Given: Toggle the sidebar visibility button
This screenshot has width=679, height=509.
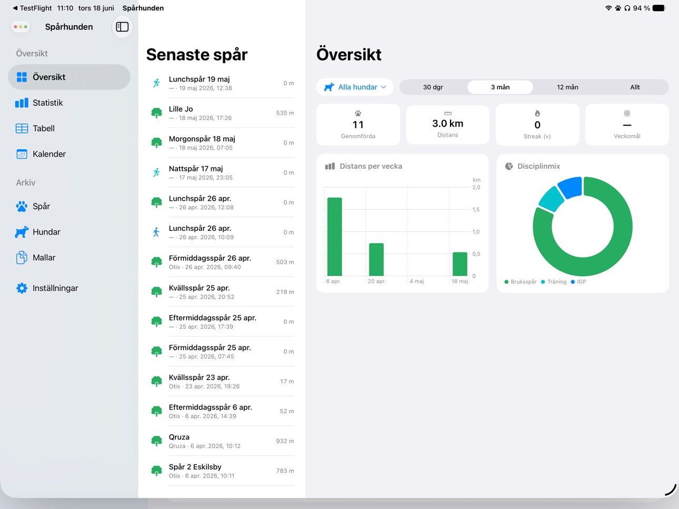Looking at the screenshot, I should click(122, 27).
